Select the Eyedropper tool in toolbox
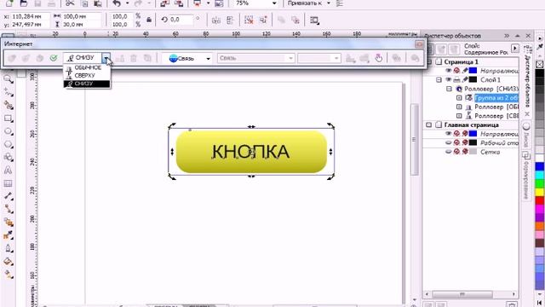 click(9, 235)
